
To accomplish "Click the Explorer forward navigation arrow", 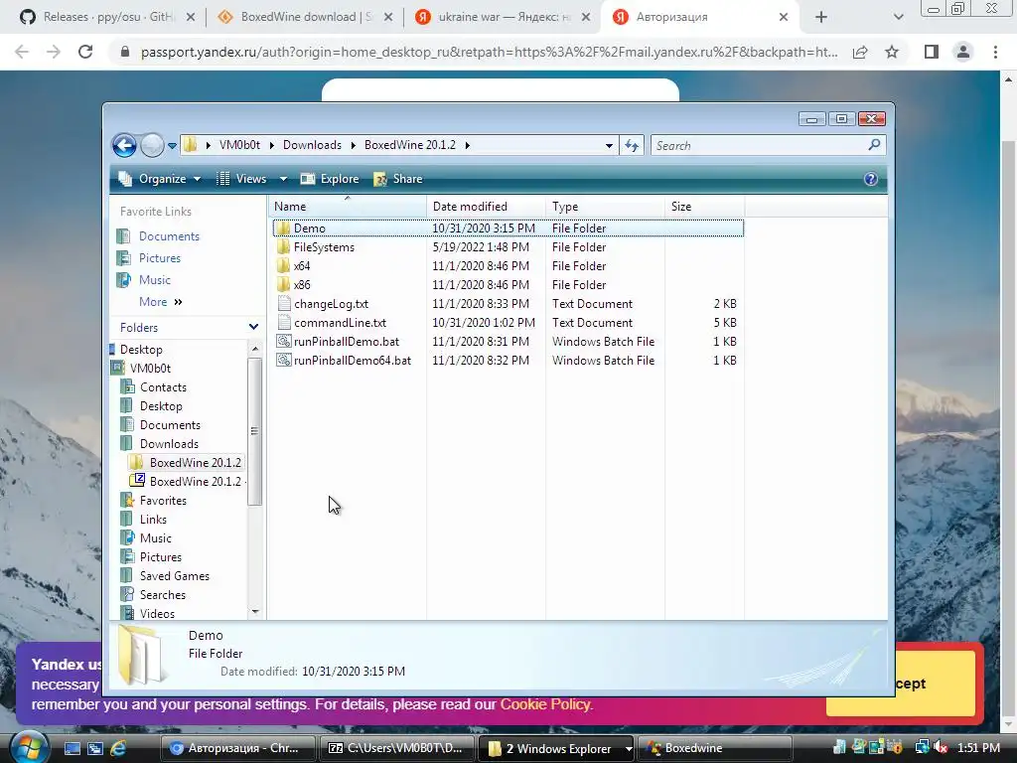I will [152, 145].
